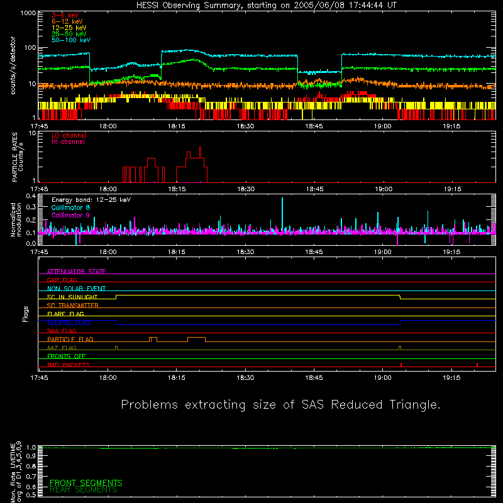
Task: Click the SAS Reduced Triangle error message
Action: [280, 404]
